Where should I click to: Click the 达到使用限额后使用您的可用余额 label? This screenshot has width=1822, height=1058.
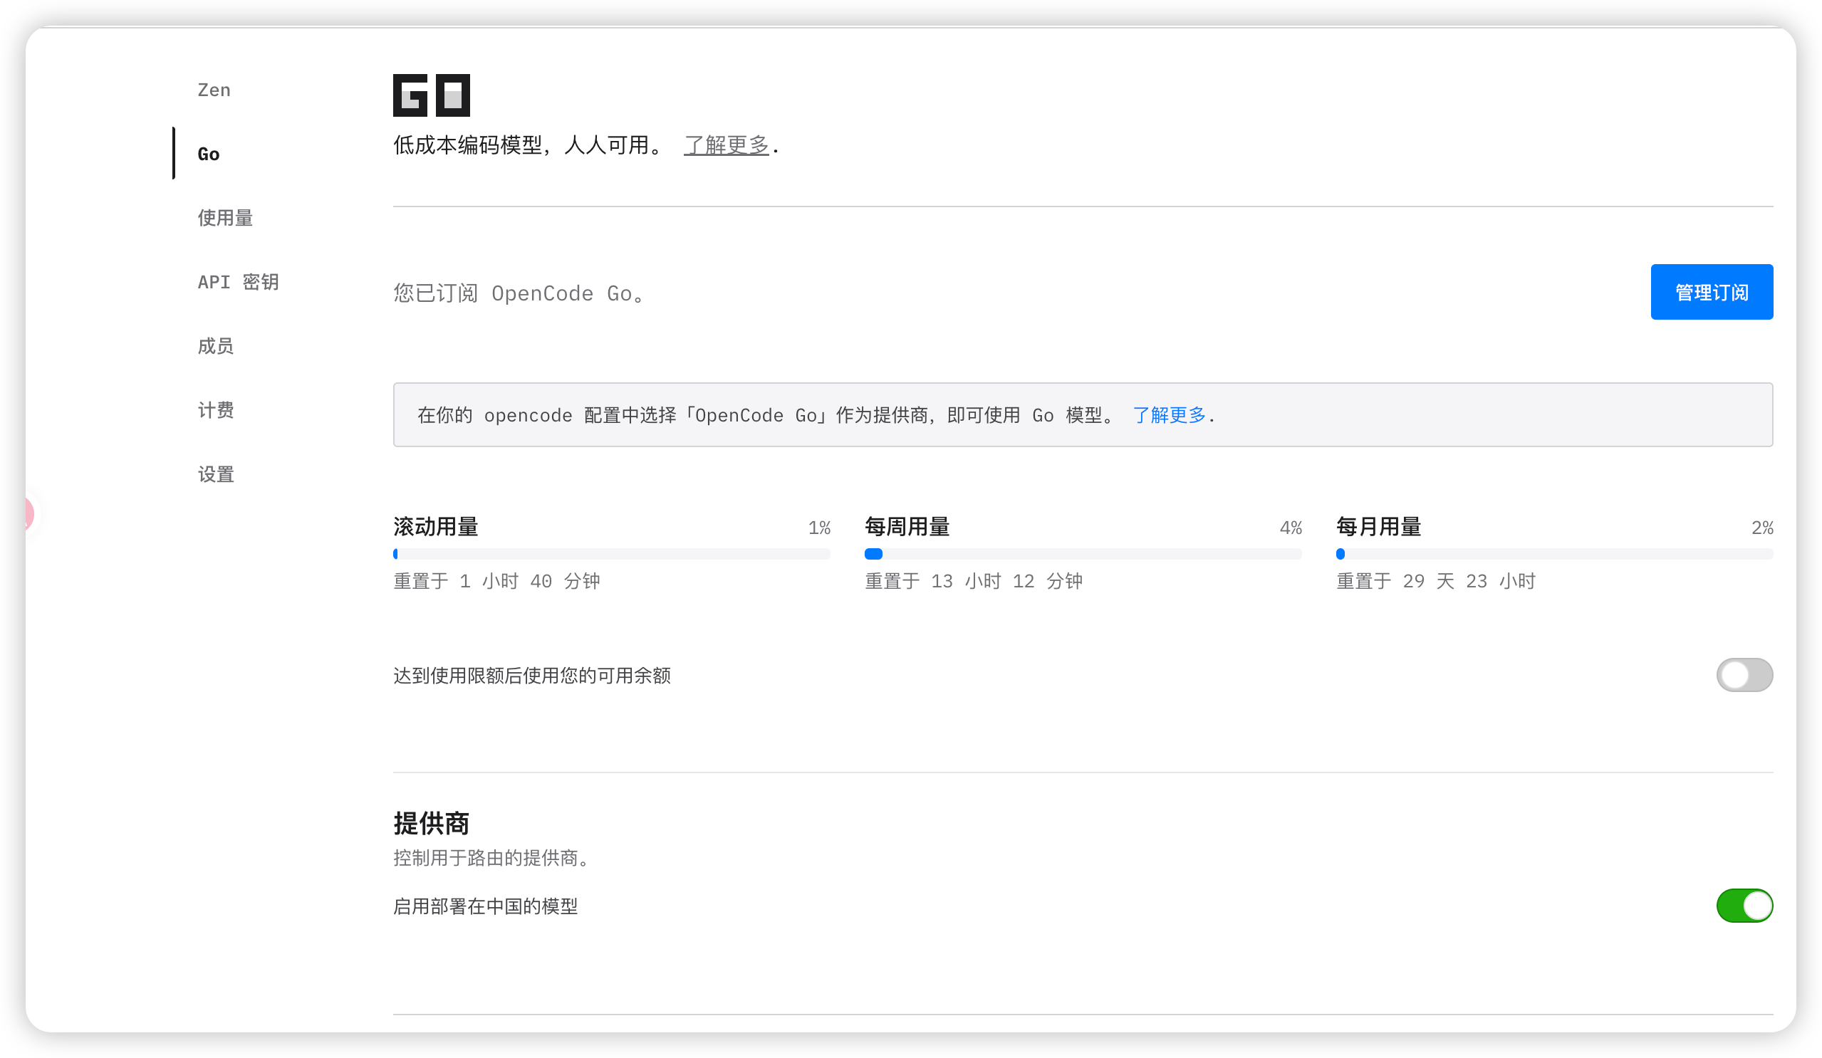click(x=531, y=676)
